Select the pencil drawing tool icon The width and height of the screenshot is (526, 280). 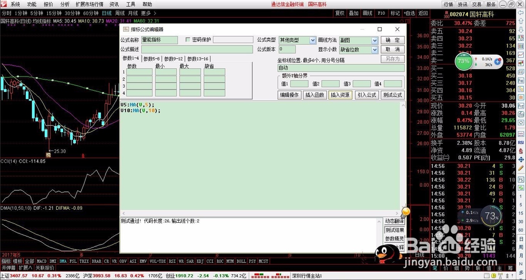(x=521, y=168)
